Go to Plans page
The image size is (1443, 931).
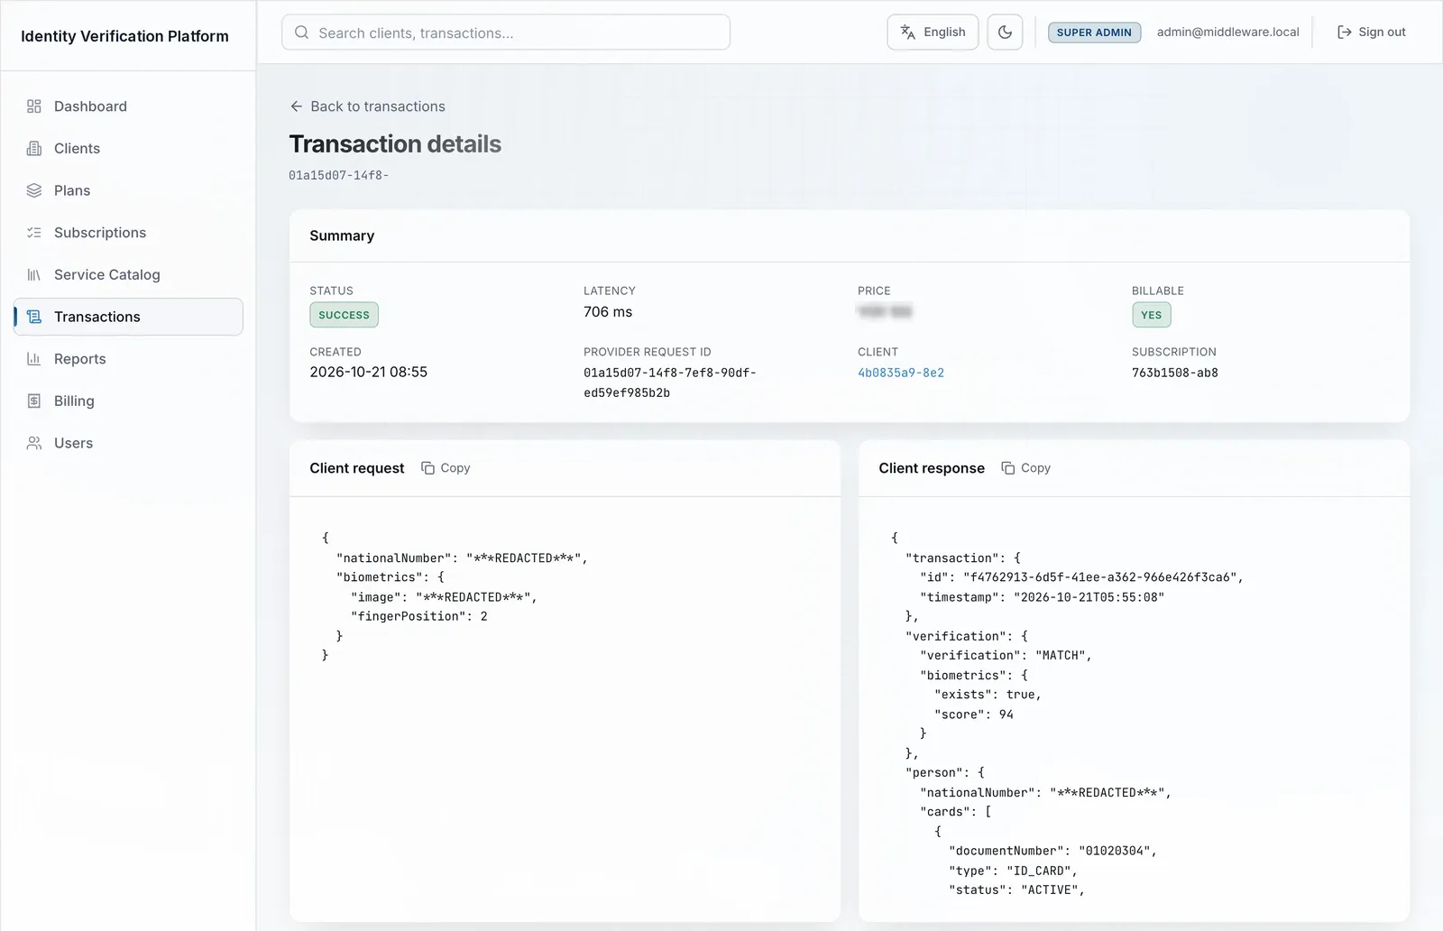[x=128, y=190]
